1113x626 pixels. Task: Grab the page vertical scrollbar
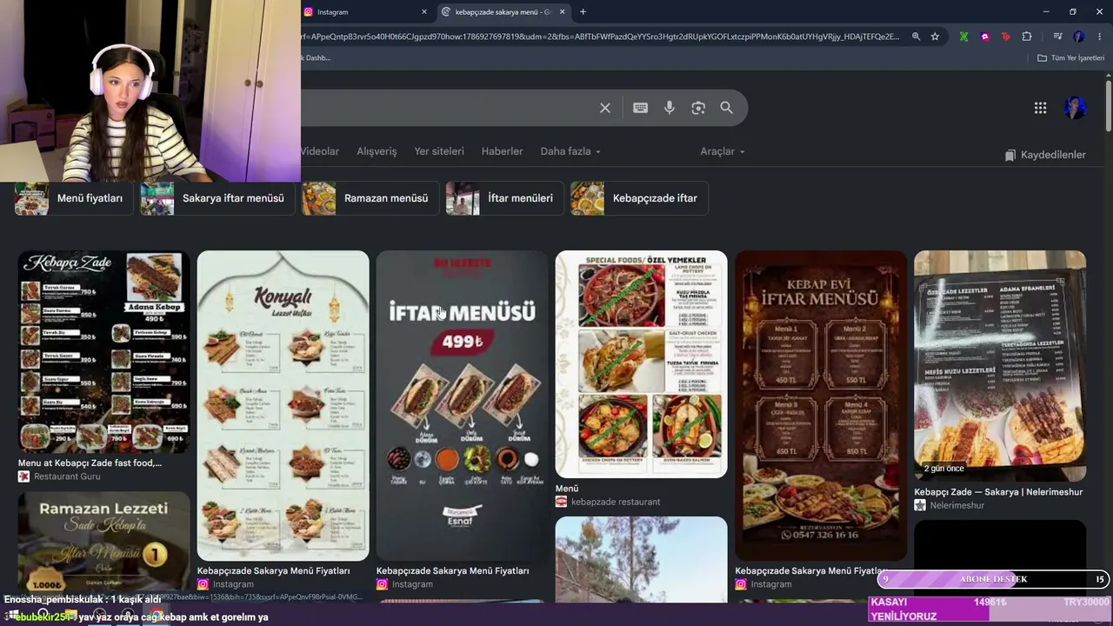[x=1109, y=104]
